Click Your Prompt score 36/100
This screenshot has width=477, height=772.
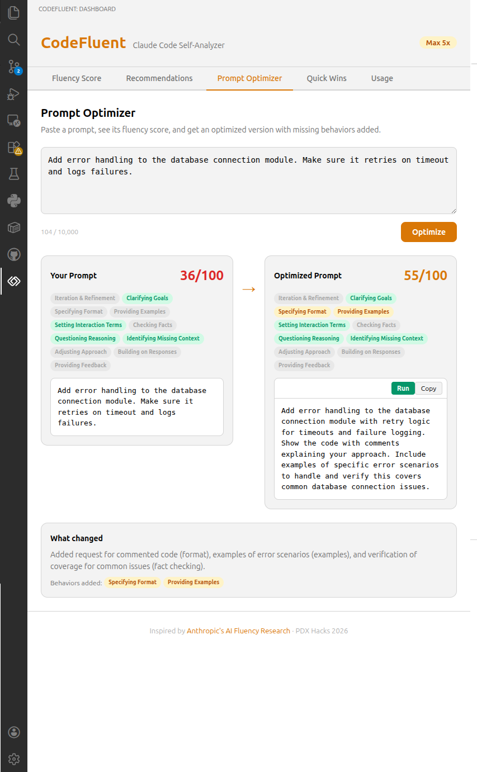point(202,276)
